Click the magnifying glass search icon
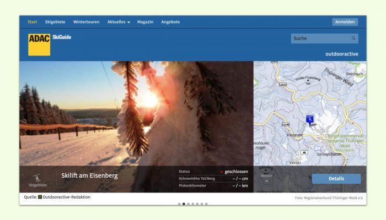386x220 pixels. point(354,38)
